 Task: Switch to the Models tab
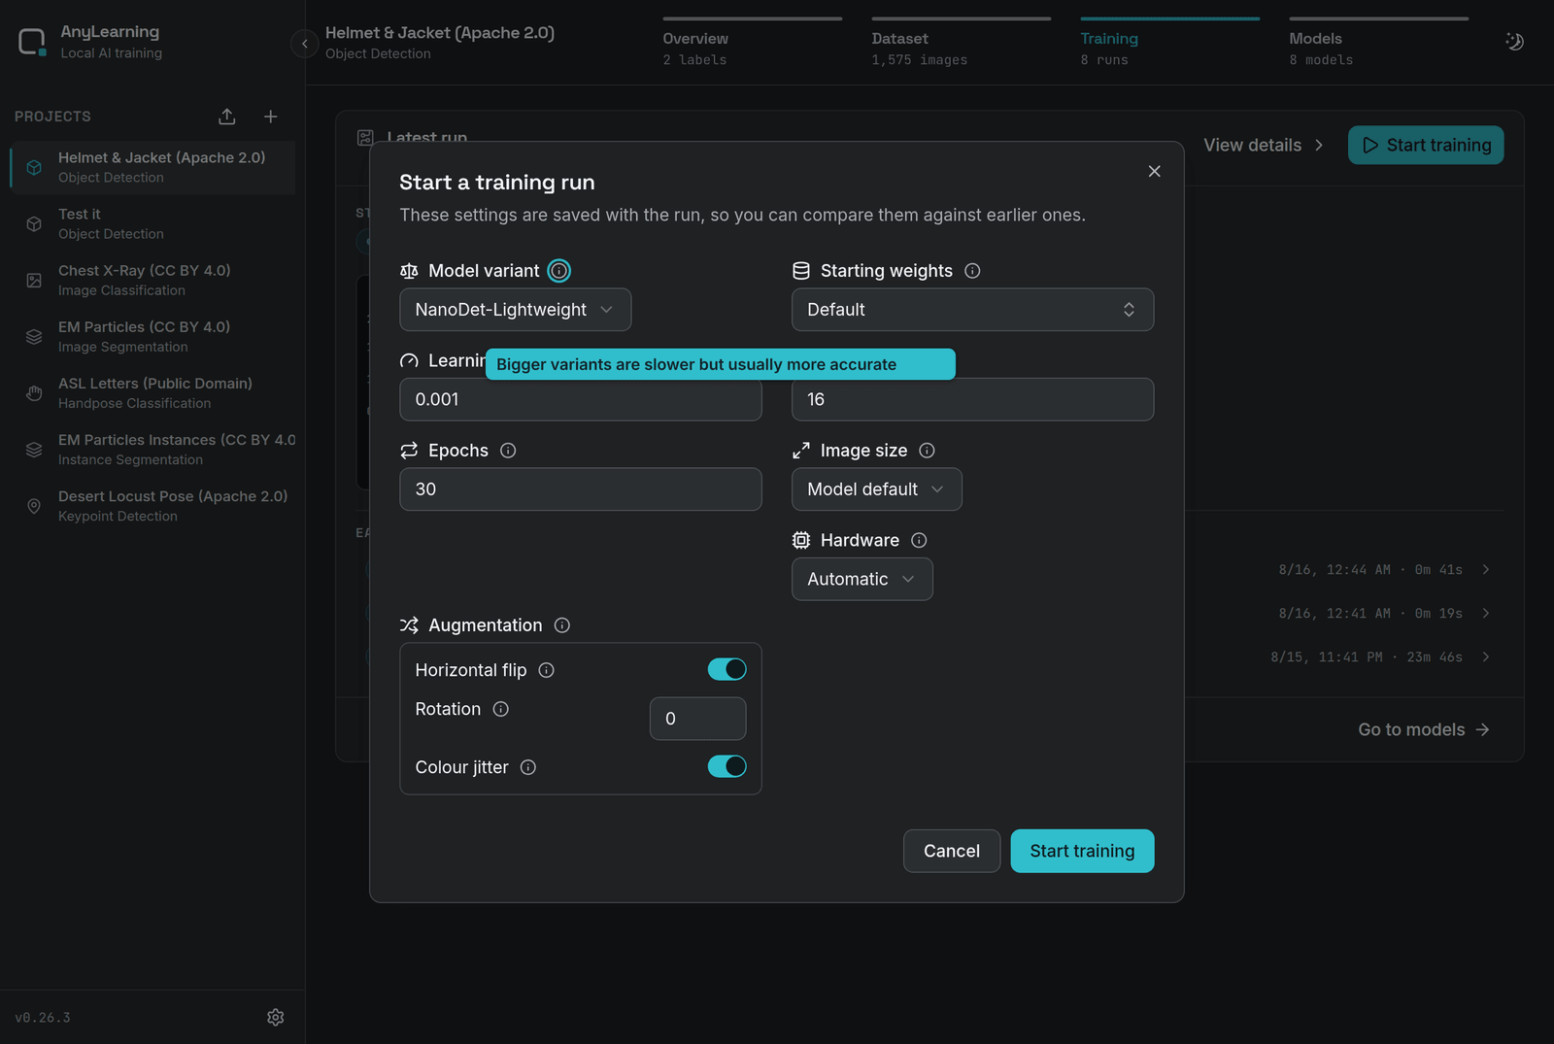(x=1379, y=44)
